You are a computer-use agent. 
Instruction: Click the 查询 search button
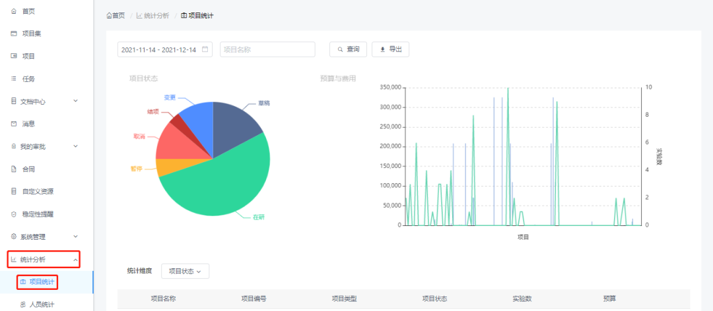[348, 49]
